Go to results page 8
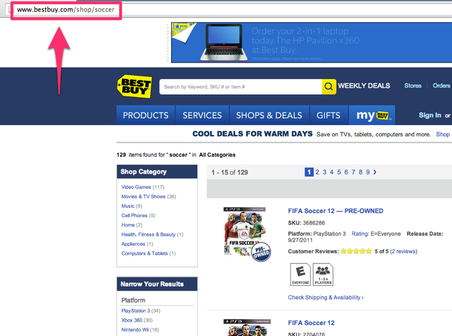 tap(360, 172)
